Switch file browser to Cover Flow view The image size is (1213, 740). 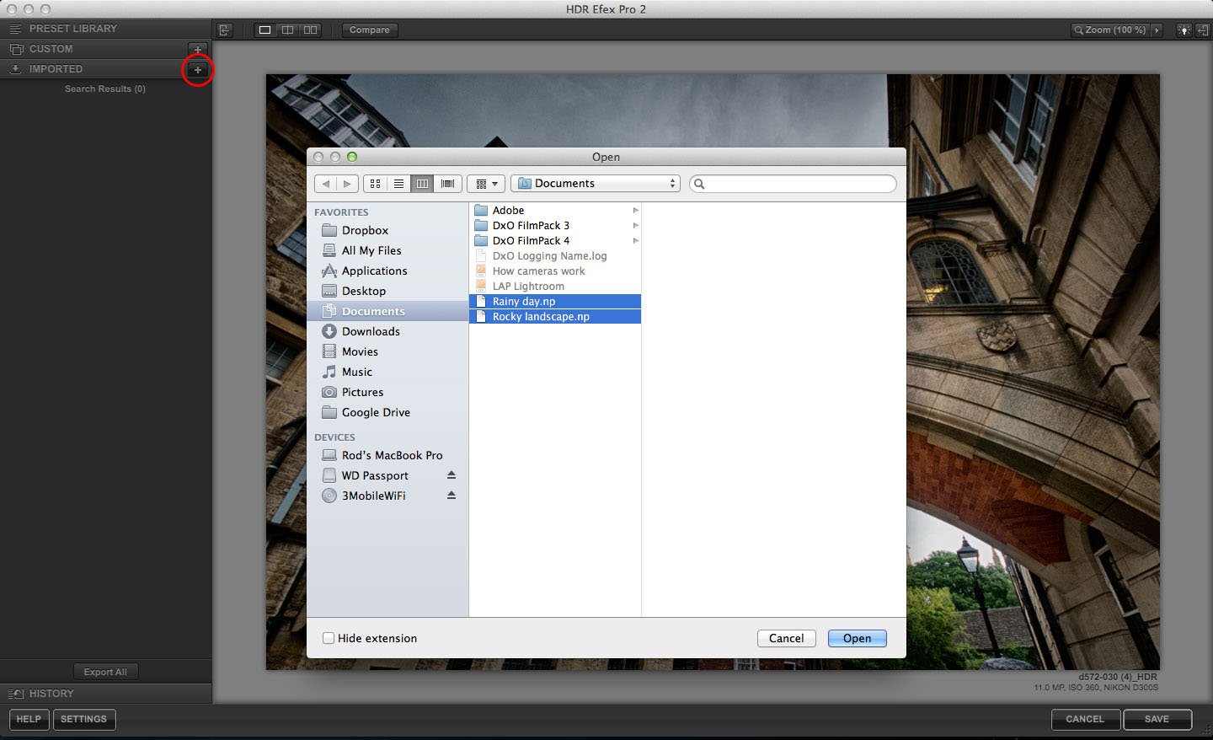pos(447,184)
